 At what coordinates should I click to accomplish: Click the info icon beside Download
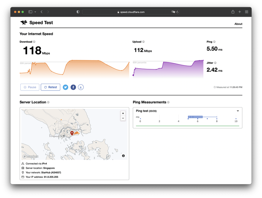[34, 42]
